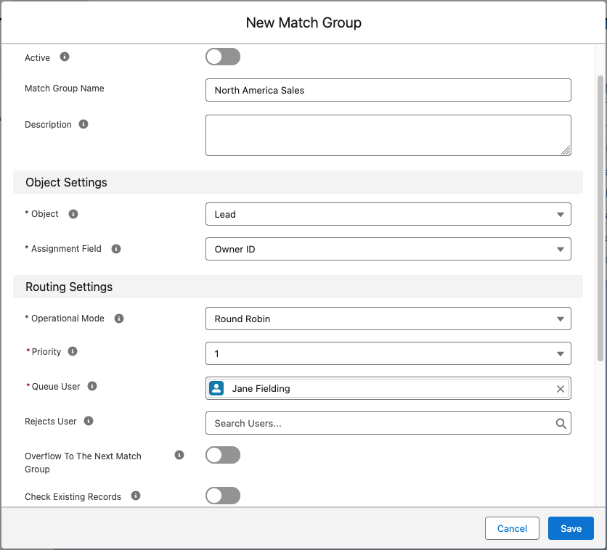Click the Routing Settings section header
This screenshot has width=607, height=550.
coord(298,287)
